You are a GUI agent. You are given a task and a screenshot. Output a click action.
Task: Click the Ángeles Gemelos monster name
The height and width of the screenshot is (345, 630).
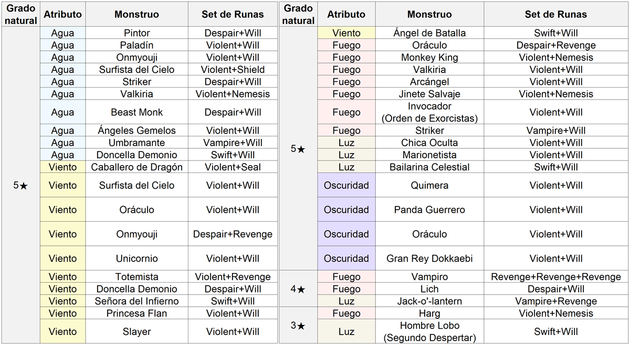pos(136,131)
